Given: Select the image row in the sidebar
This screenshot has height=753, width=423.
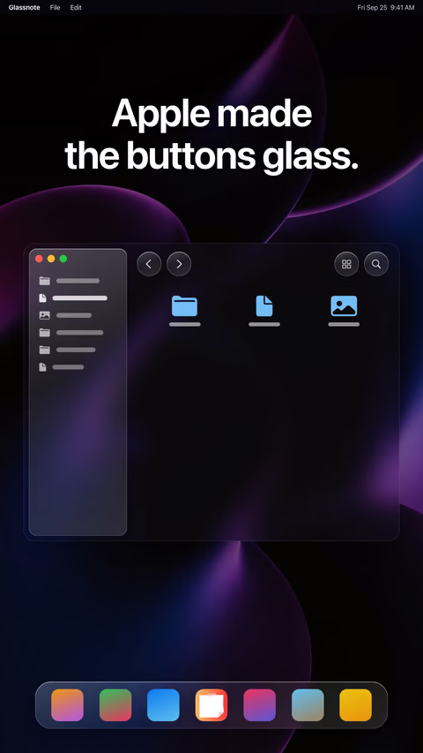Looking at the screenshot, I should (66, 315).
